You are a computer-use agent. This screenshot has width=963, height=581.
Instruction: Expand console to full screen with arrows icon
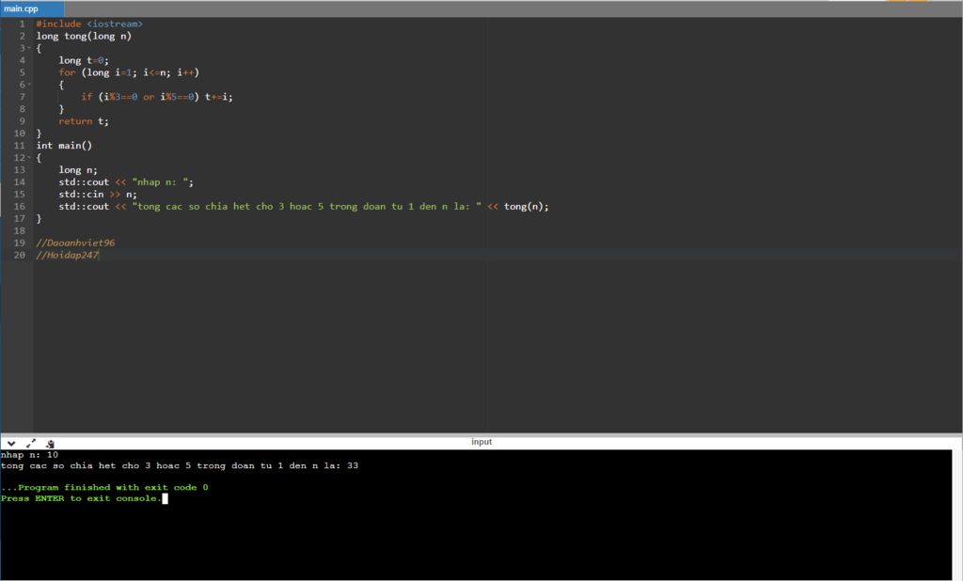tap(31, 443)
